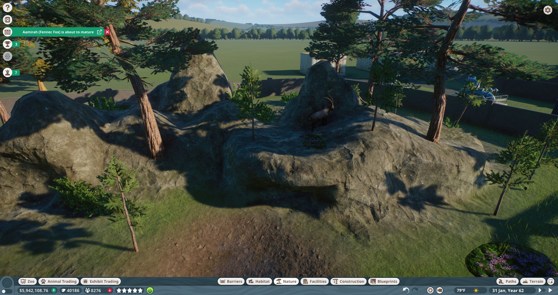Click the 79°F temperature readout

pyautogui.click(x=461, y=290)
